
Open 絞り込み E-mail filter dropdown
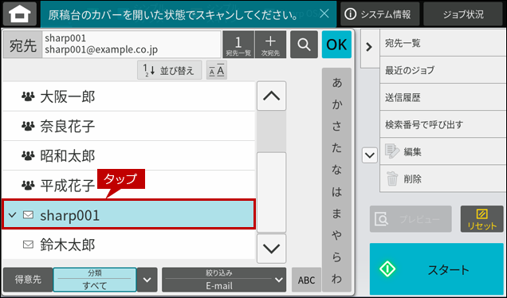(224, 280)
